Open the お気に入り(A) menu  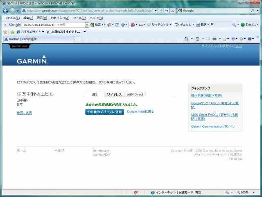pyautogui.click(x=60, y=18)
